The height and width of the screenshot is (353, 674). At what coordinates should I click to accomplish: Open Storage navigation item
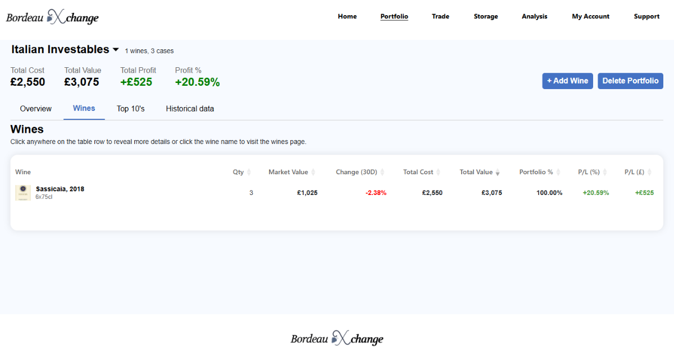(486, 17)
